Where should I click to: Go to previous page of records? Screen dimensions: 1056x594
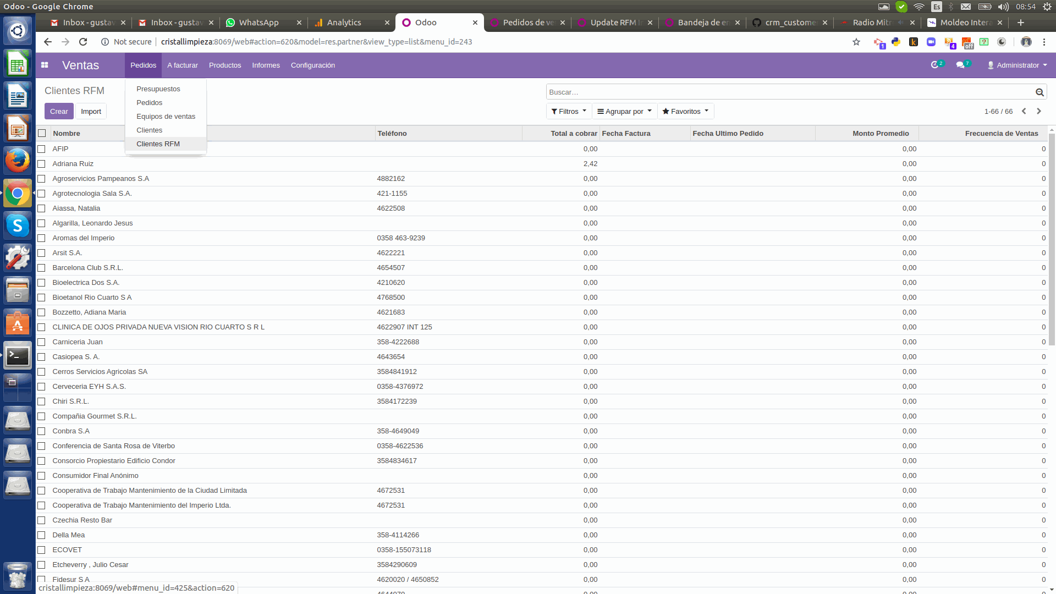point(1024,111)
